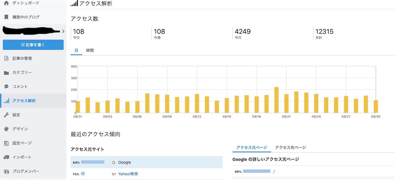Click the 08/31 bar at chart start
This screenshot has width=398, height=180.
78,107
